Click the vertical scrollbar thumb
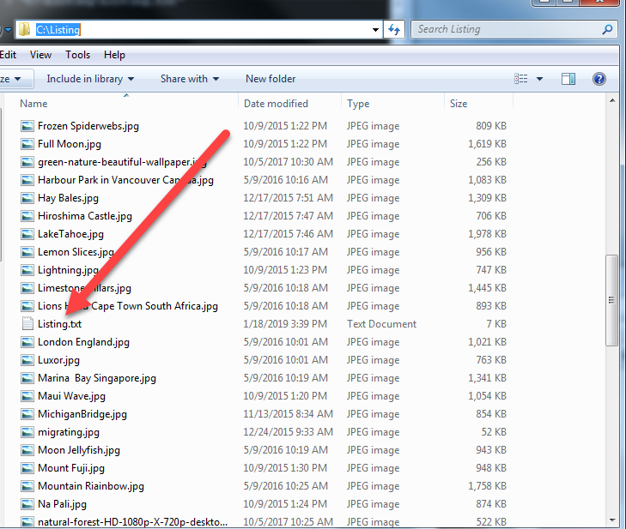The image size is (626, 529). 611,300
